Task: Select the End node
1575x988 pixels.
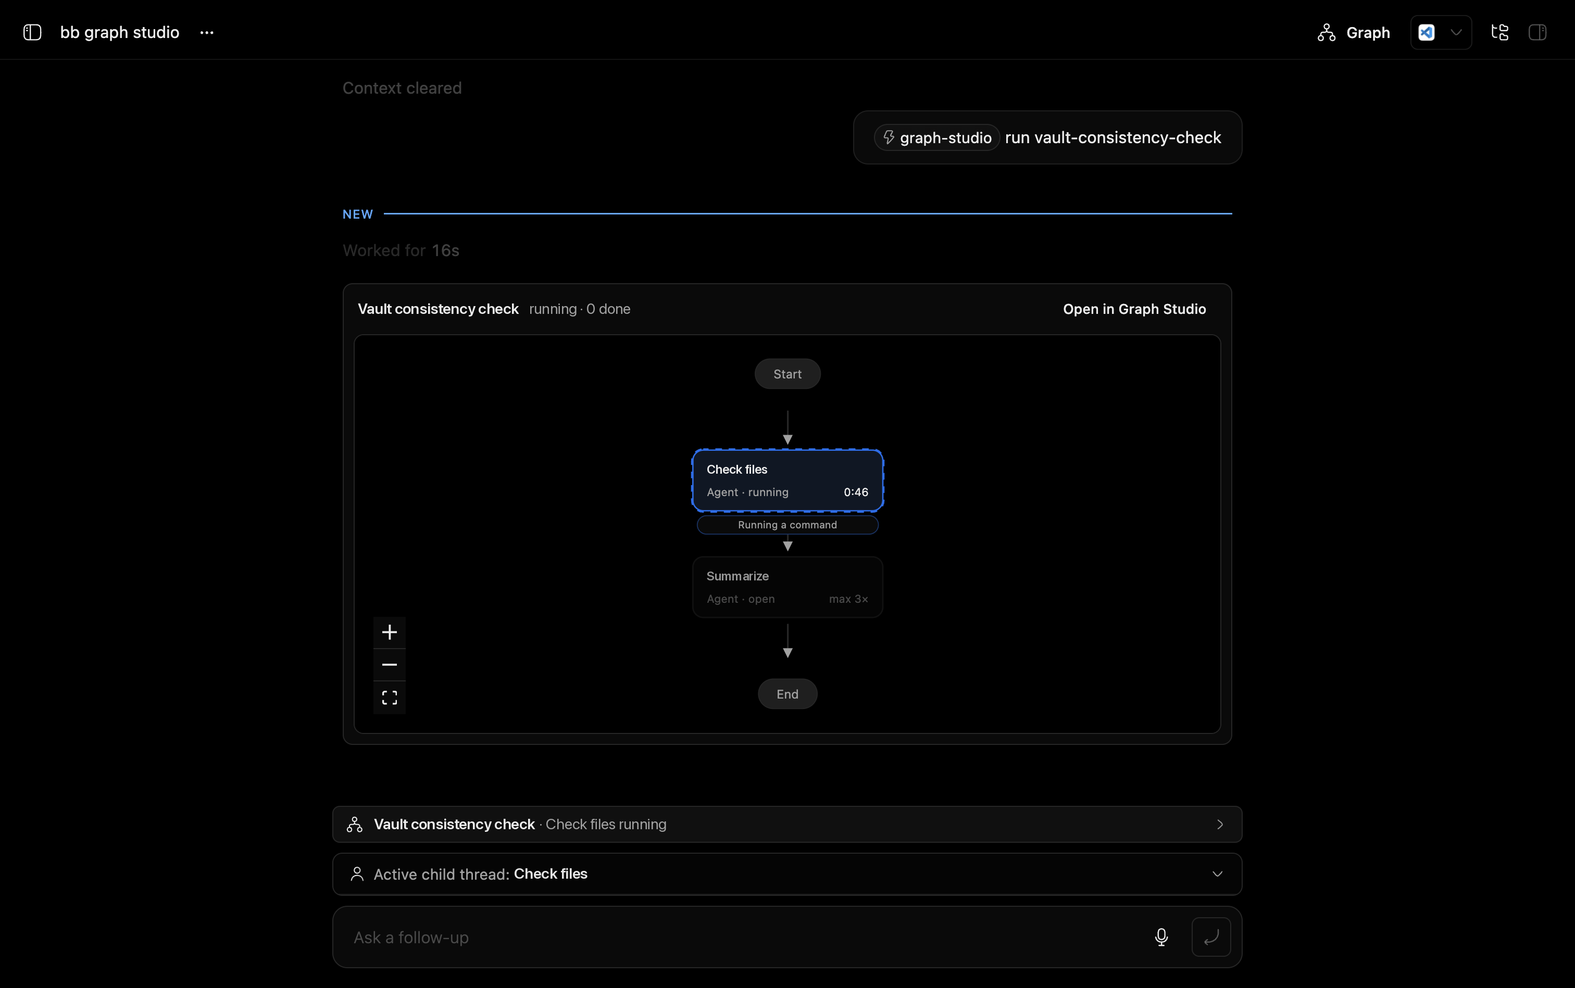Action: pyautogui.click(x=787, y=694)
